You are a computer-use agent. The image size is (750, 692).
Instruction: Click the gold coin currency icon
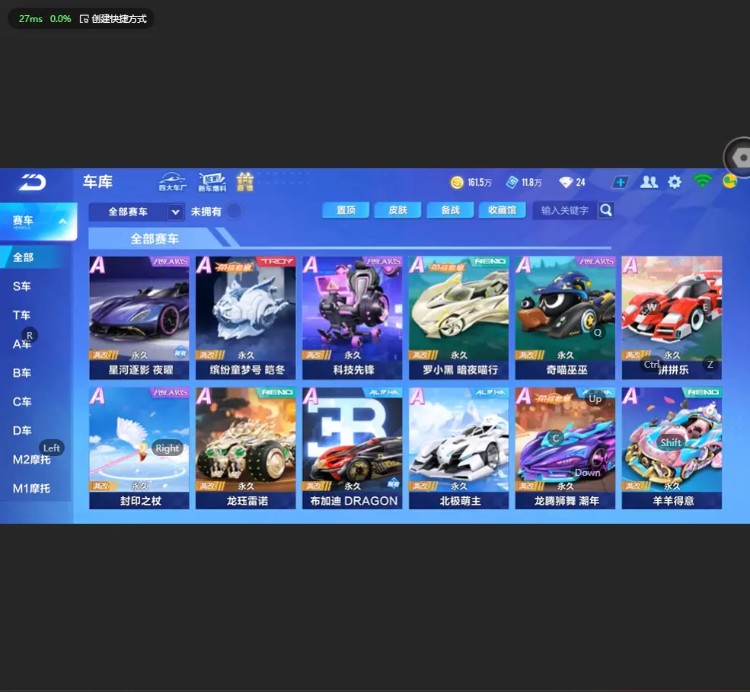coord(457,182)
